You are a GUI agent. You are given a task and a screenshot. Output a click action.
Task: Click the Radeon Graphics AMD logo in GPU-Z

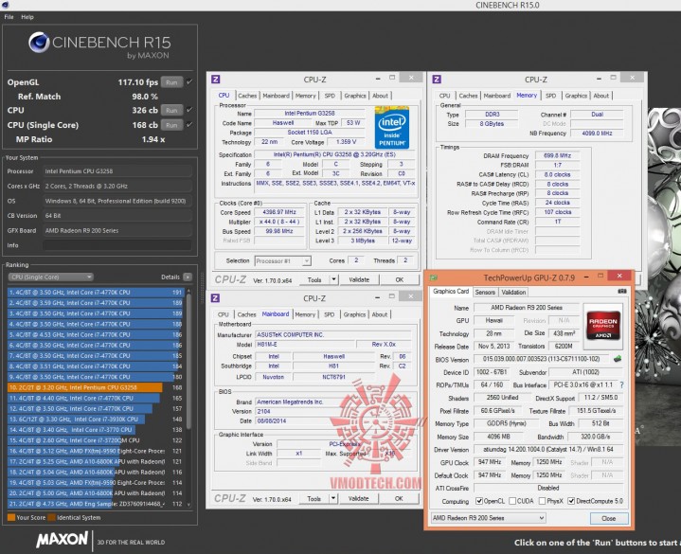603,325
